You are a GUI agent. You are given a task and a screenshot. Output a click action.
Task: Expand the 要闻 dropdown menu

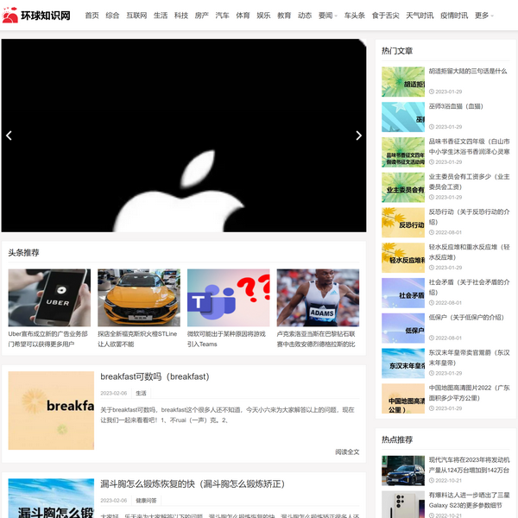327,16
